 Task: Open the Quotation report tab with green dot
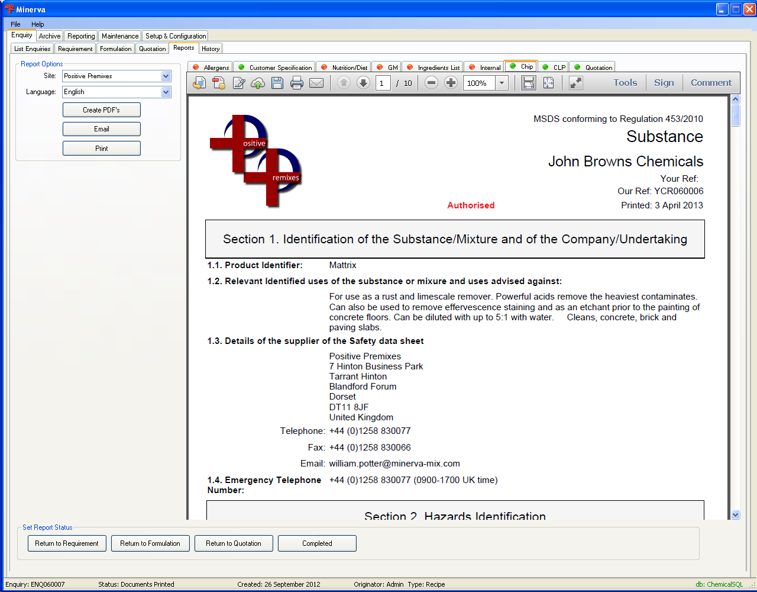pos(593,67)
